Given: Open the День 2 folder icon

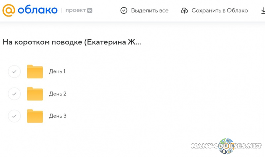Looking at the screenshot, I should coord(35,94).
